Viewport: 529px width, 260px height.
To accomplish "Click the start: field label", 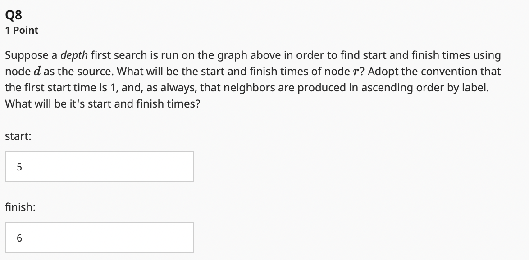I will click(17, 136).
